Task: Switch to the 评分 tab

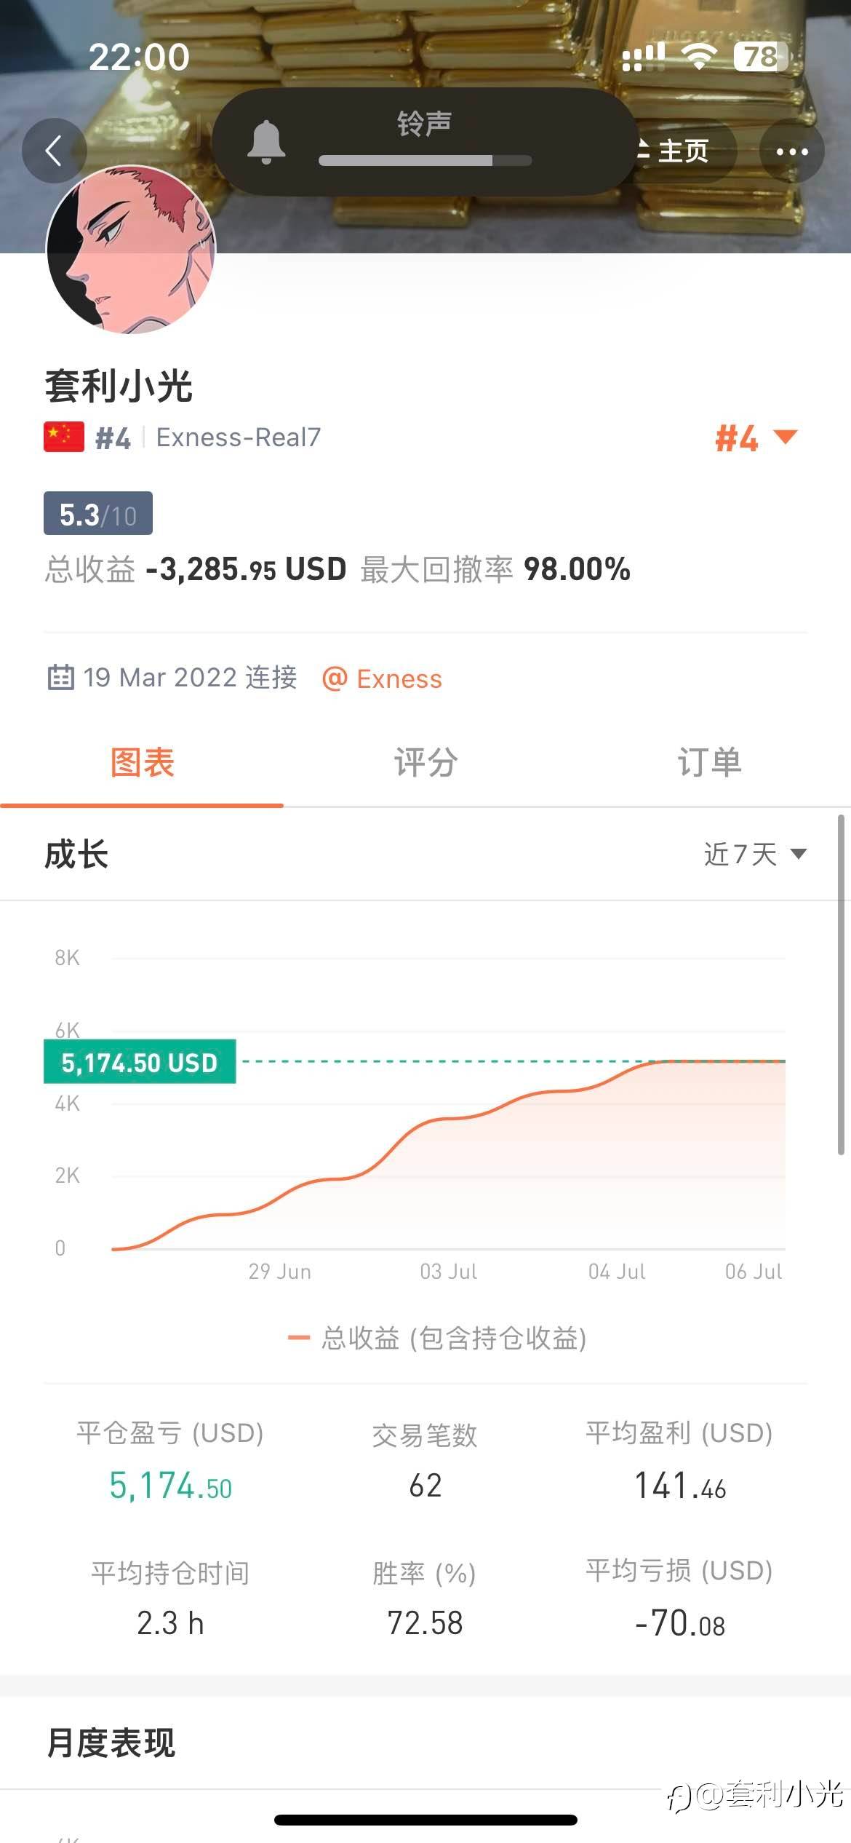Action: [425, 763]
